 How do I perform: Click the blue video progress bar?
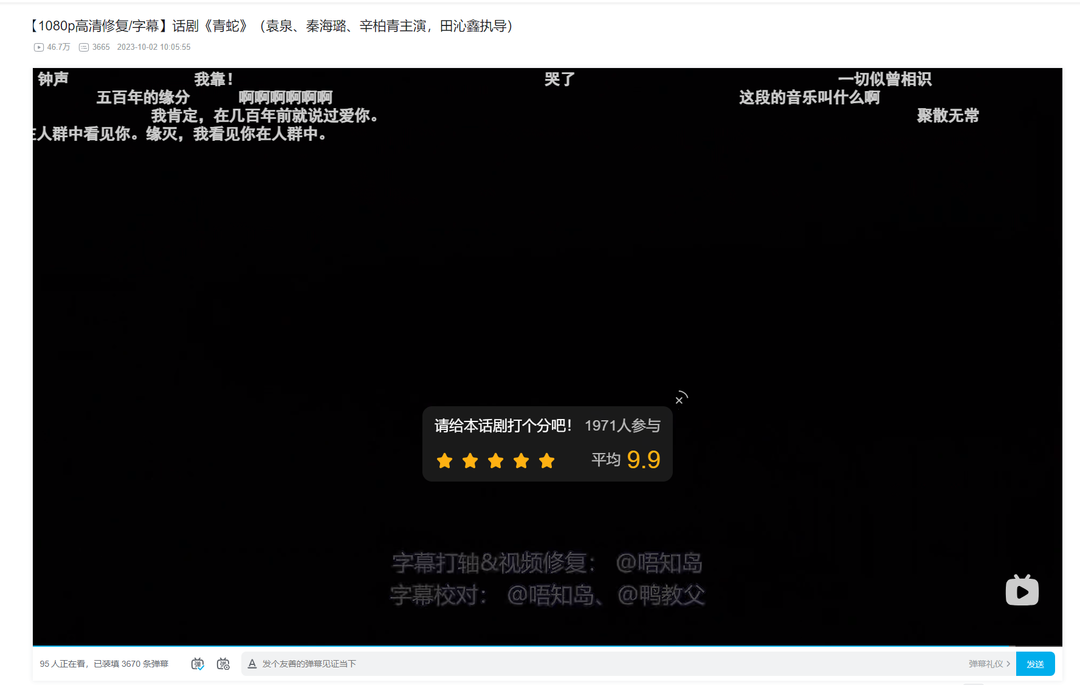click(x=523, y=646)
